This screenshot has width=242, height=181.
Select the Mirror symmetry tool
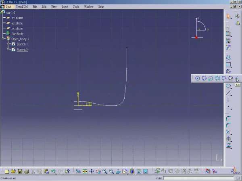(x=228, y=139)
